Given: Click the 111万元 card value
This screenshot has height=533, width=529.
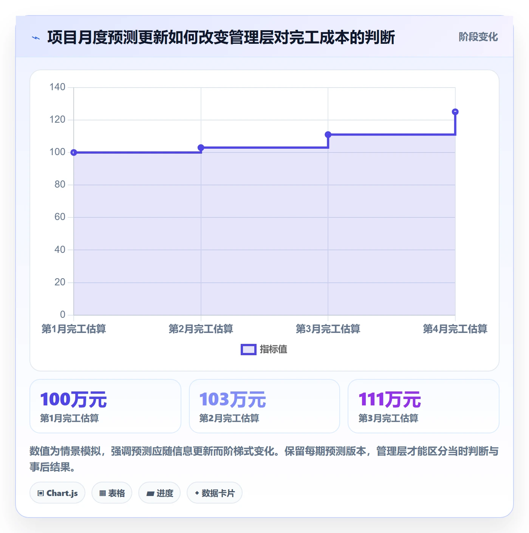Looking at the screenshot, I should 390,399.
